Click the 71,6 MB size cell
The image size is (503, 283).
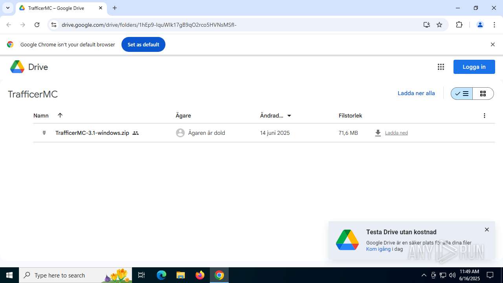point(348,133)
